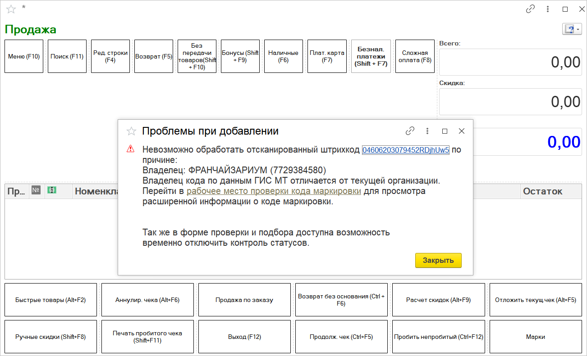Click main window link chain icon
587x356 pixels.
click(x=530, y=9)
